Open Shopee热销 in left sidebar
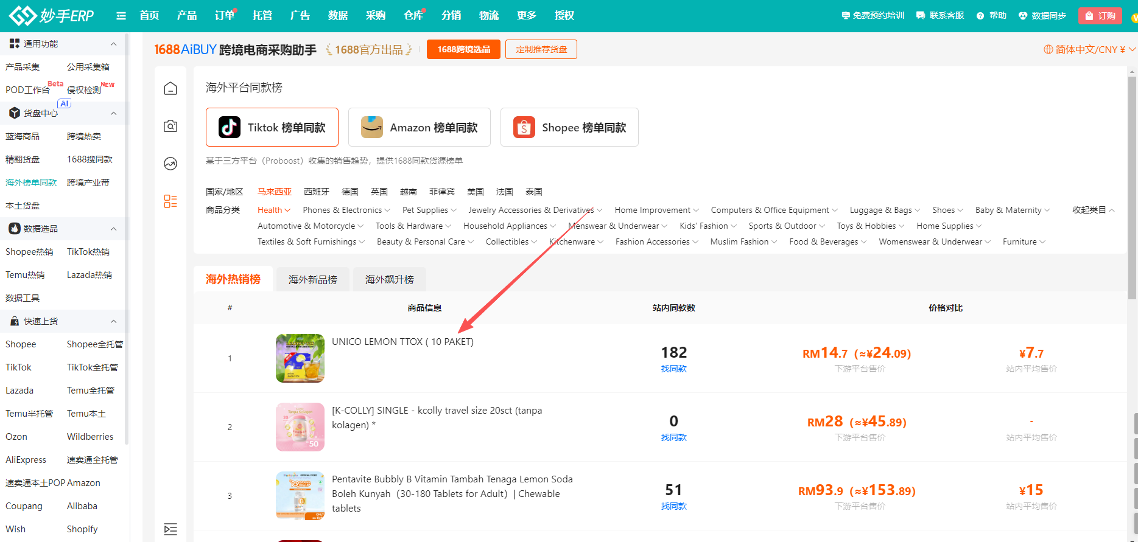The height and width of the screenshot is (542, 1138). tap(29, 252)
